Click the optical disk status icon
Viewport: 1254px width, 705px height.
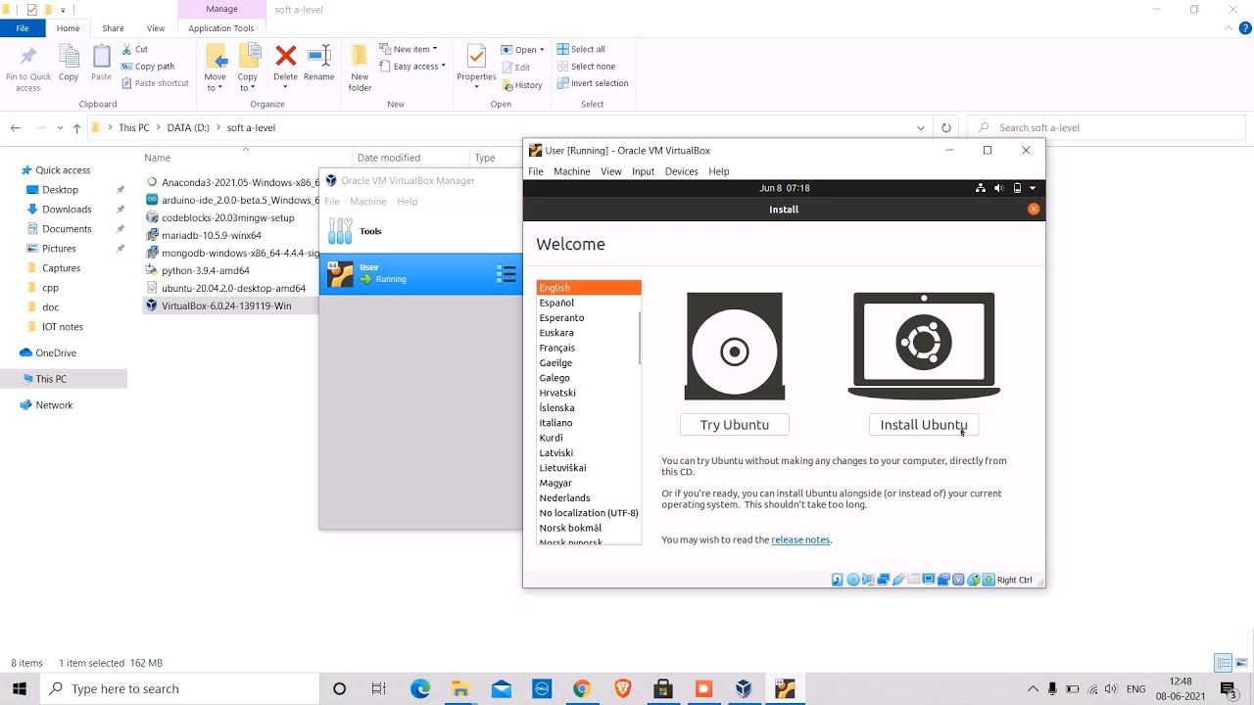click(x=853, y=580)
